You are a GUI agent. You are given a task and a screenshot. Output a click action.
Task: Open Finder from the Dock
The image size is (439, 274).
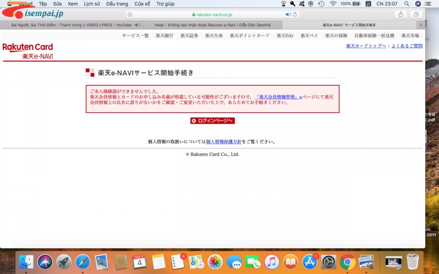coord(26,262)
